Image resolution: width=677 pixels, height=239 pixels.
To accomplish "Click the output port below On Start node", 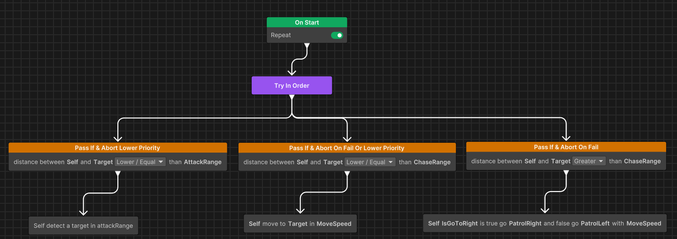I will [307, 46].
